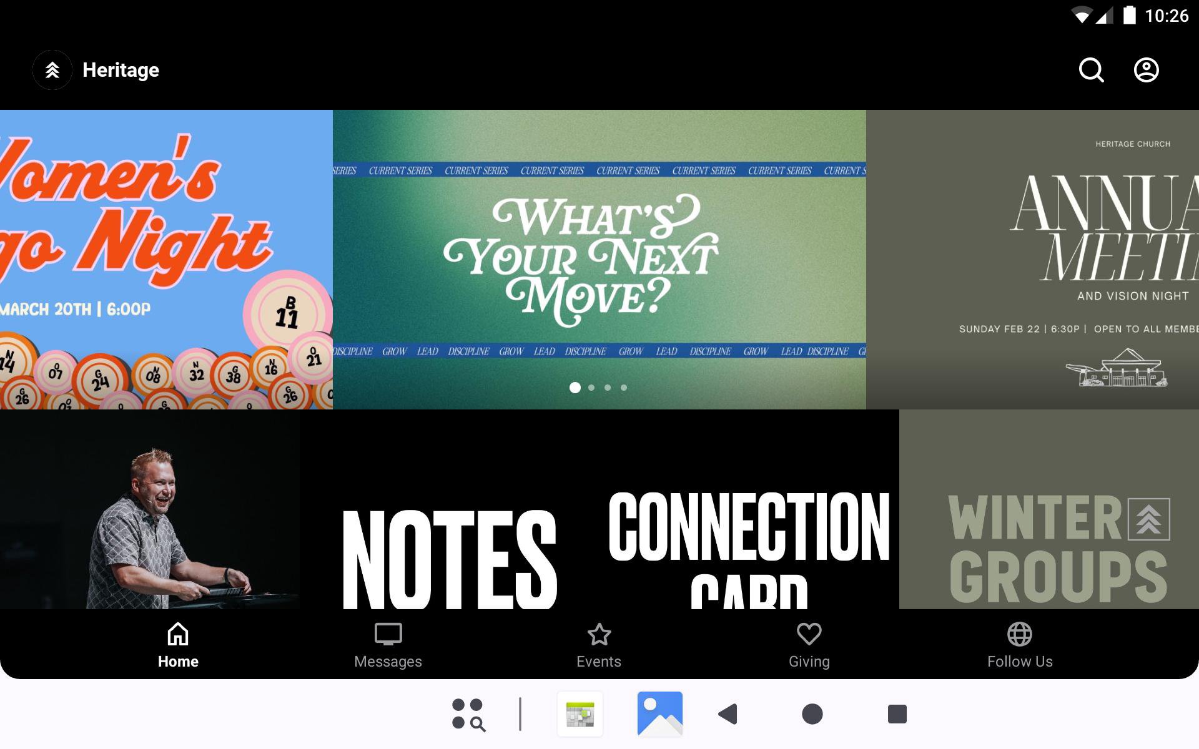The height and width of the screenshot is (749, 1199).
Task: Open the pastor photo tile
Action: [x=150, y=518]
